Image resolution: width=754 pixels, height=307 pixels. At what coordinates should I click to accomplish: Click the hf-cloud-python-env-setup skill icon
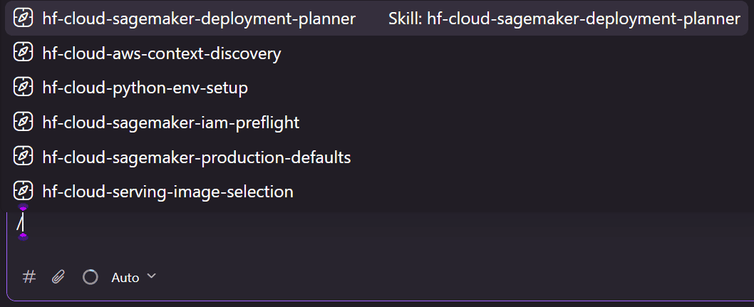tap(23, 88)
